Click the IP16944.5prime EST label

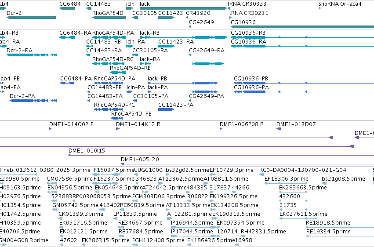[x=192, y=223]
